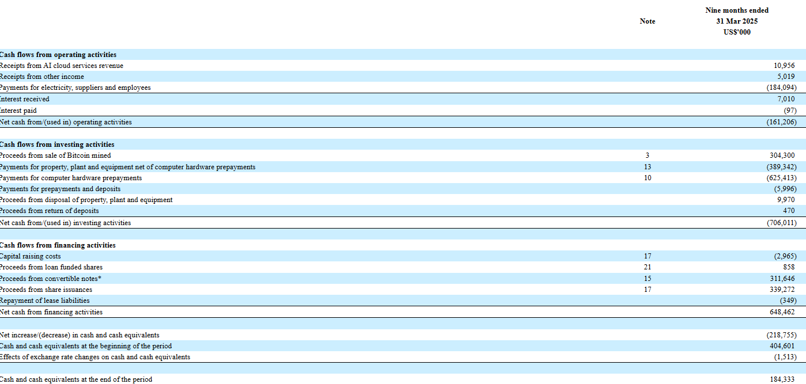Open note 21 for loan funded shares
806x384 pixels.
[x=647, y=267]
